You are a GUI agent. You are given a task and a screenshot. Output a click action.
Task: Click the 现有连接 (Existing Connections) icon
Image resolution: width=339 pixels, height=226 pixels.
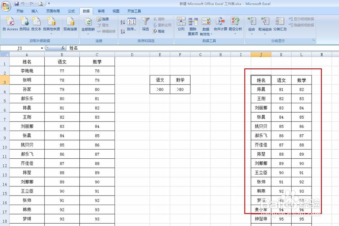click(x=70, y=24)
